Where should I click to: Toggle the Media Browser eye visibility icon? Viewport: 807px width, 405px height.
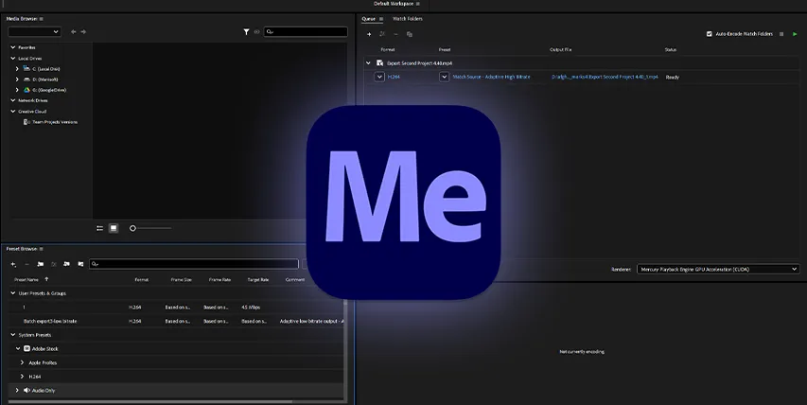(x=256, y=32)
